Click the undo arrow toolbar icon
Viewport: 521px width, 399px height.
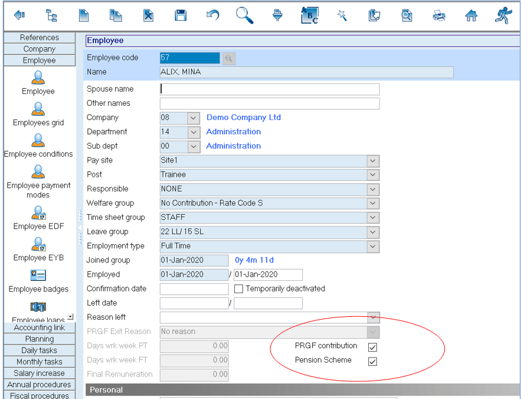point(212,16)
